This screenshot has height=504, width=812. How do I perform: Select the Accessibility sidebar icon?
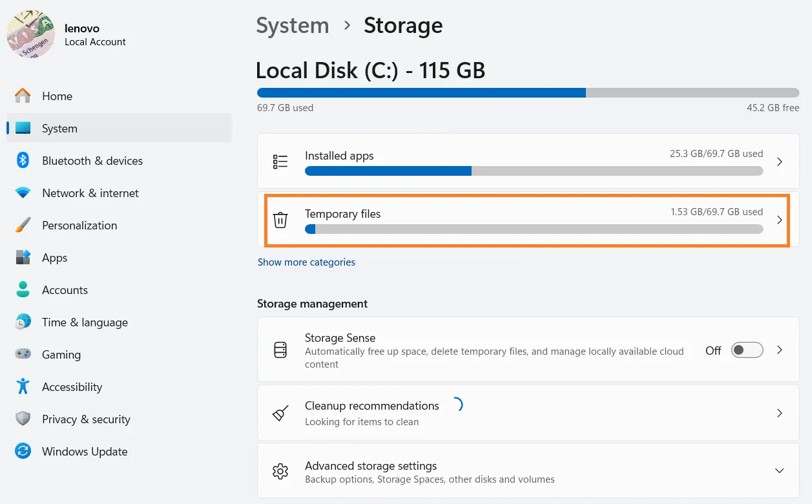click(23, 386)
